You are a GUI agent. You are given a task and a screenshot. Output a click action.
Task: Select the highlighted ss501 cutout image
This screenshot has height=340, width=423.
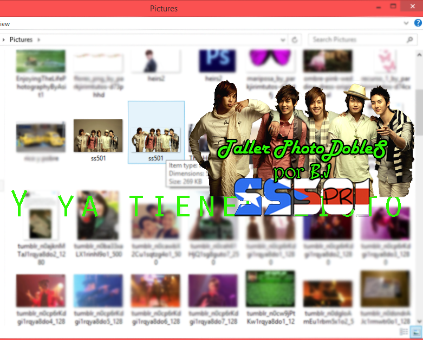(x=156, y=132)
